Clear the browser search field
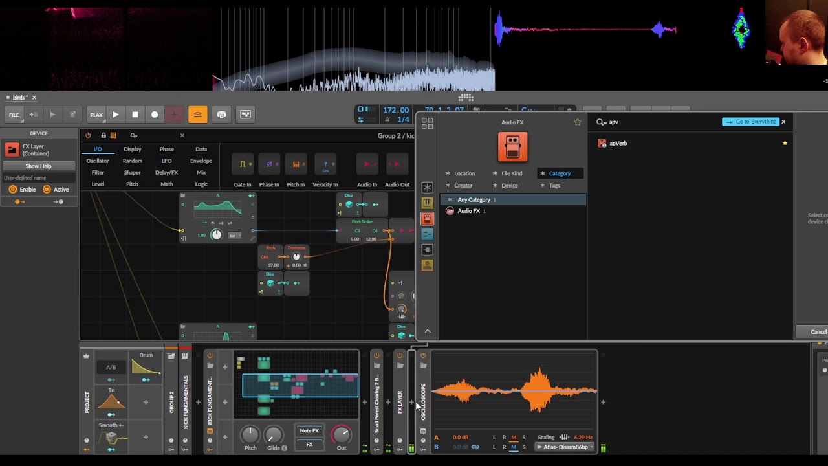 [783, 122]
